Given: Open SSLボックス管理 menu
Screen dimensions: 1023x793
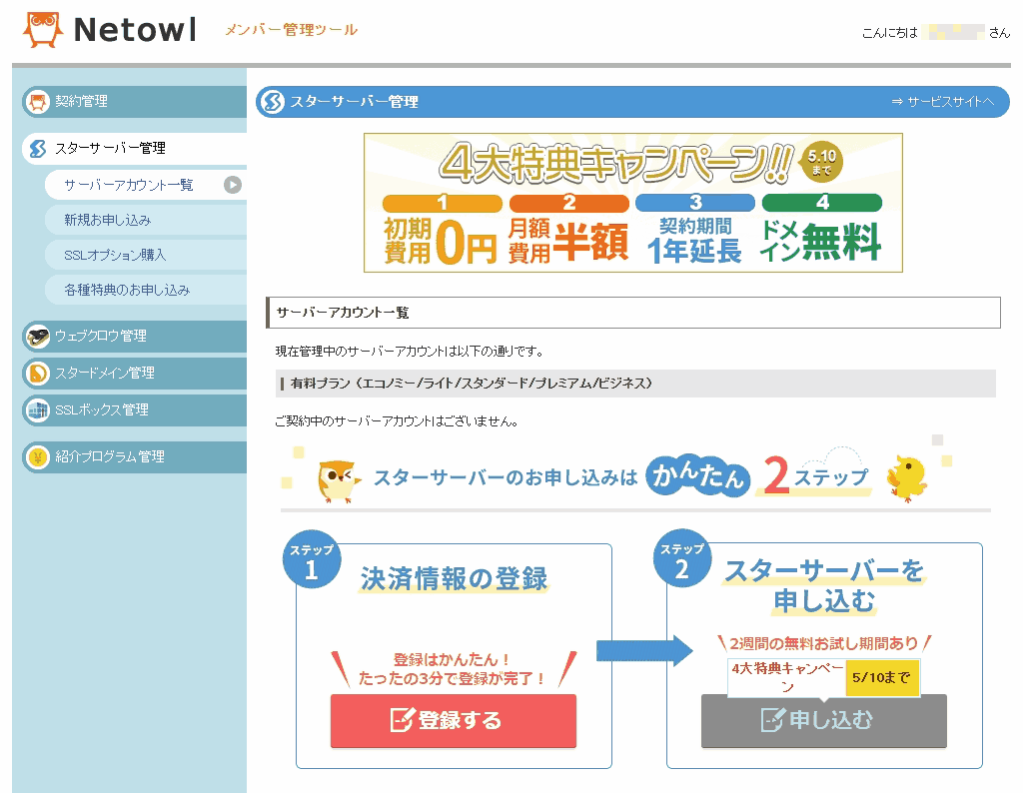Looking at the screenshot, I should click(x=135, y=410).
